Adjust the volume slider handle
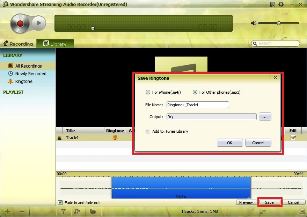This screenshot has width=307, height=217. pos(279,23)
